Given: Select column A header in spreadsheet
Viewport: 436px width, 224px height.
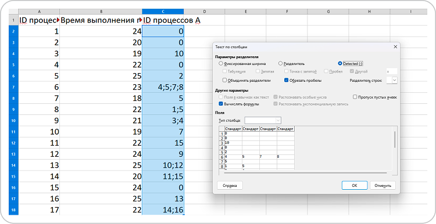Looking at the screenshot, I should (39, 12).
